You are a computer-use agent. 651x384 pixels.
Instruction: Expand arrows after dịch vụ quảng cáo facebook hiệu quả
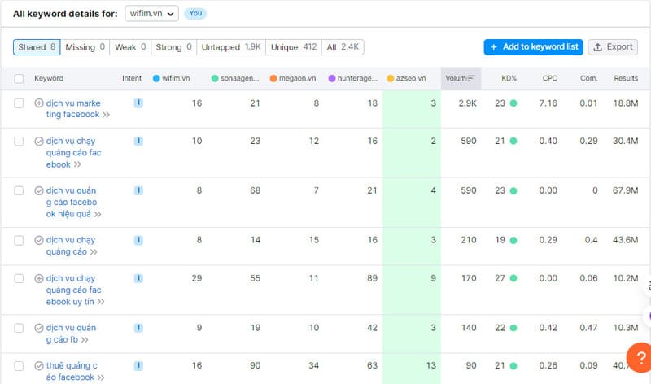click(x=97, y=215)
